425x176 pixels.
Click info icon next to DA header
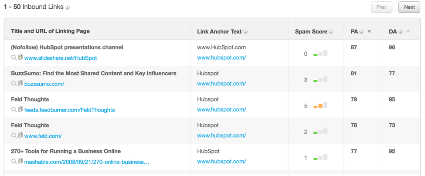(400, 32)
